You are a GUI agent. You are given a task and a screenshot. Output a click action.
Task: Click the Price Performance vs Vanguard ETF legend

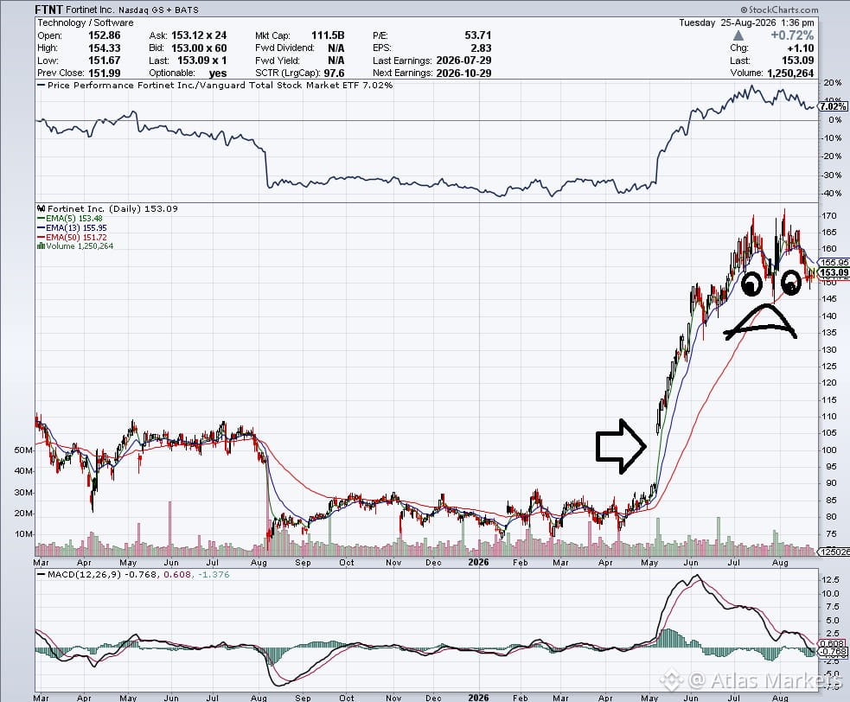click(214, 85)
